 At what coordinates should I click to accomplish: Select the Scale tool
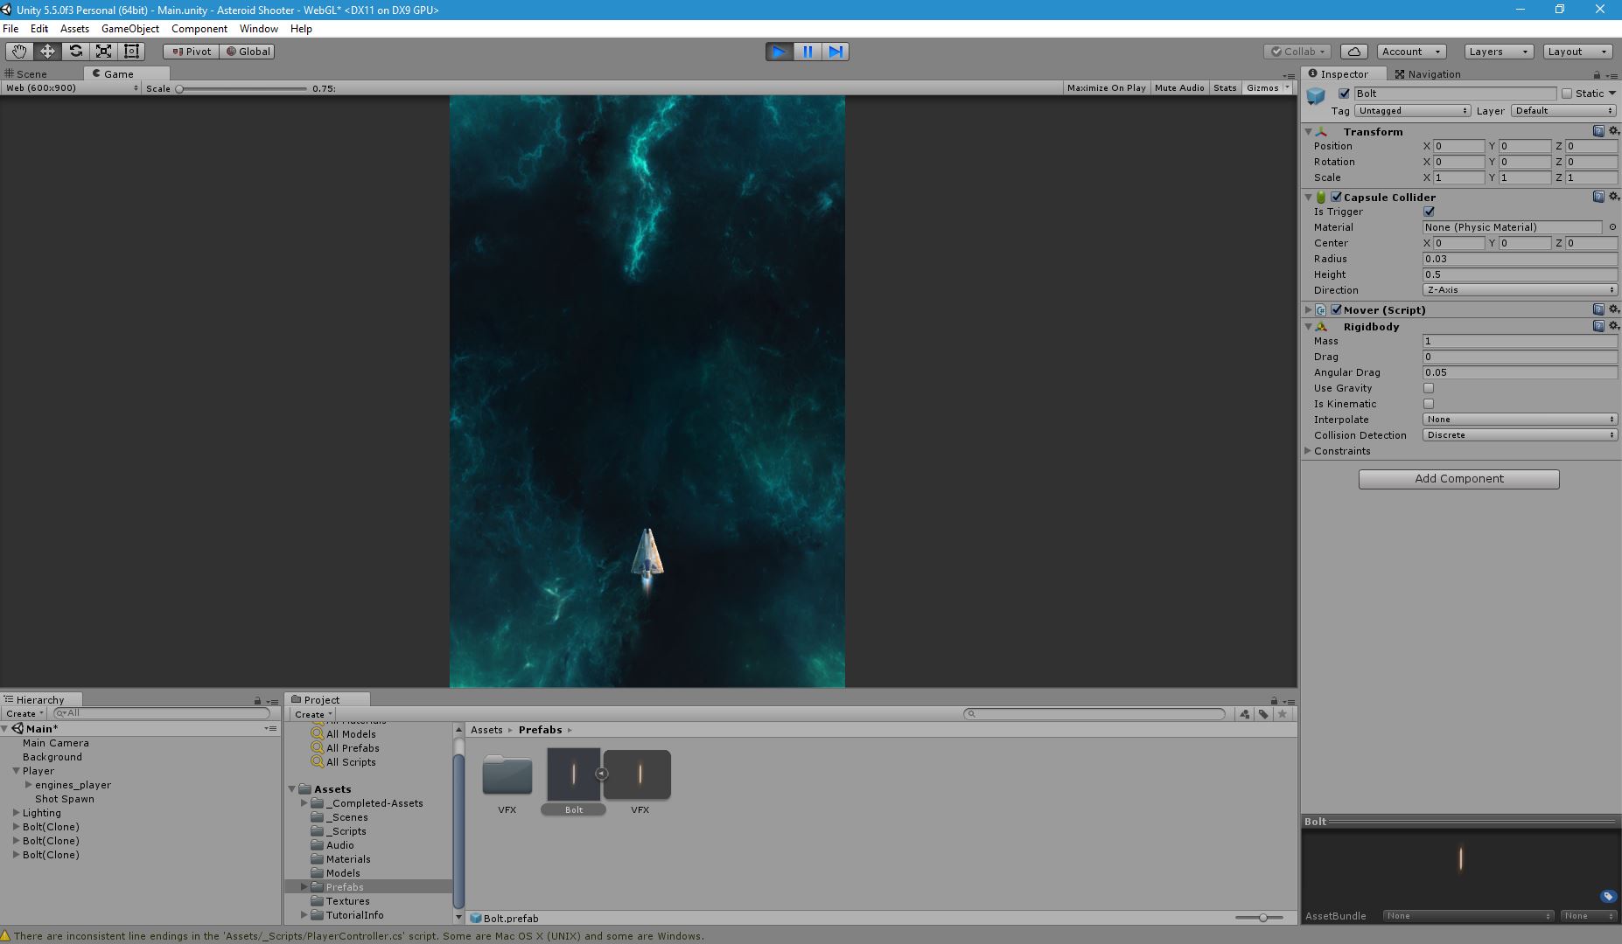[x=103, y=52]
